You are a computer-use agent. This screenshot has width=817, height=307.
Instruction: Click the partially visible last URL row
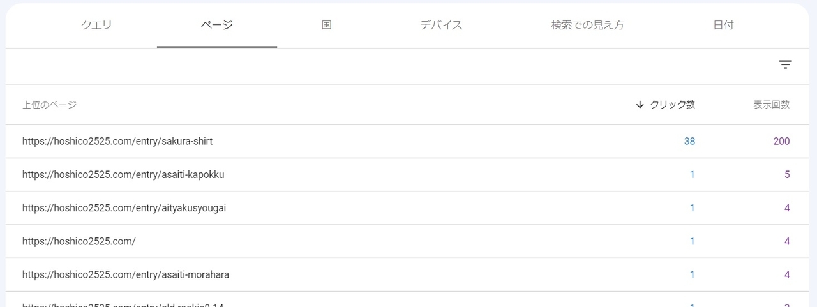[123, 304]
